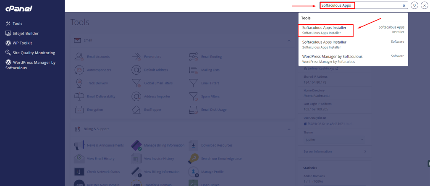
Task: Click the Forwarders icon
Action: (x=136, y=57)
